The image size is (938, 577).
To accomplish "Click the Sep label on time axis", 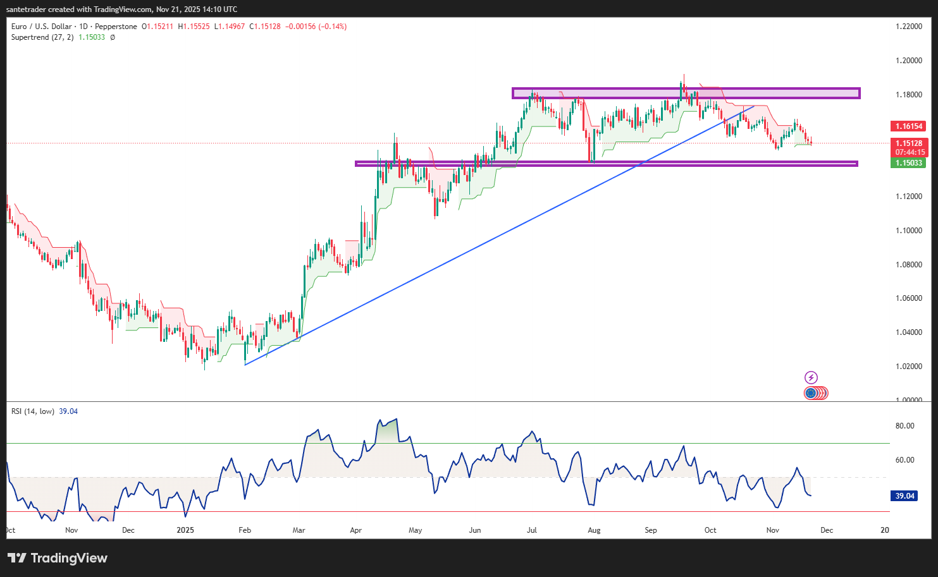I will [x=651, y=530].
